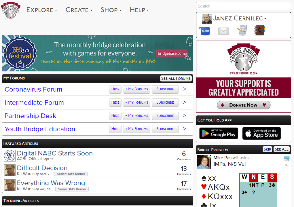Skip the current Bridge Problem
The height and width of the screenshot is (207, 294).
click(267, 149)
